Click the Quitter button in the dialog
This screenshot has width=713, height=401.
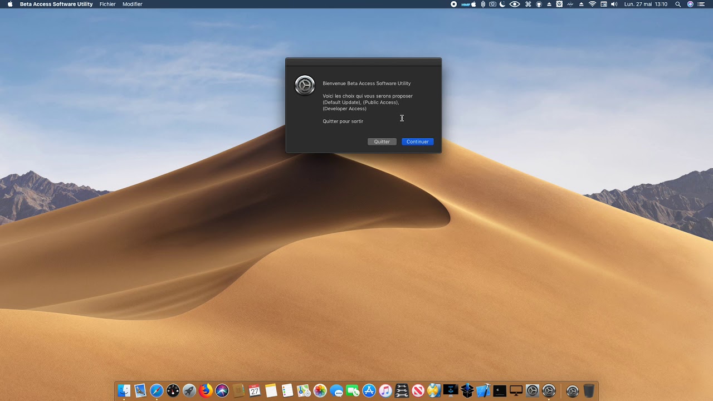coord(382,141)
